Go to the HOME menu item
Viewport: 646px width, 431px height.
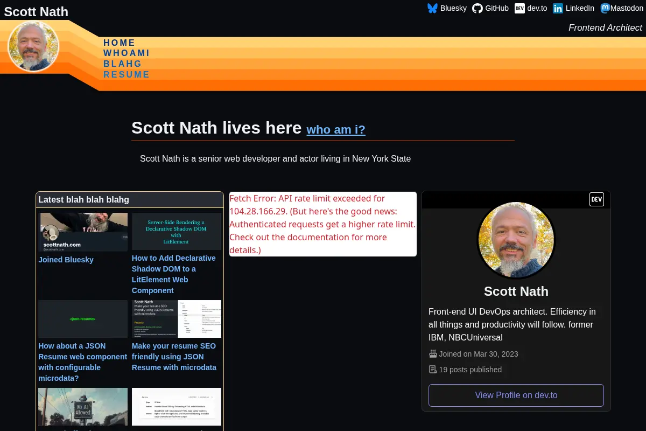point(120,43)
